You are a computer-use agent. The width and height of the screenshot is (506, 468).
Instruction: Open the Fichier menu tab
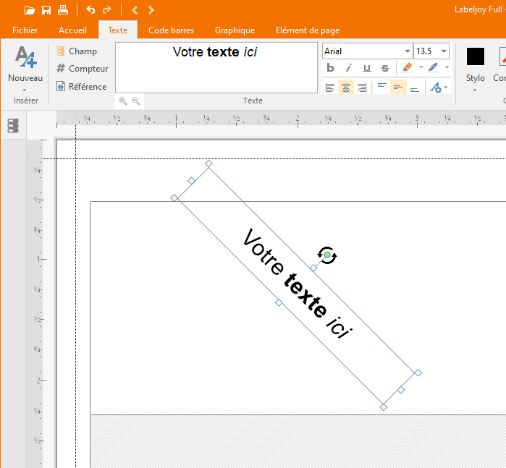[25, 30]
